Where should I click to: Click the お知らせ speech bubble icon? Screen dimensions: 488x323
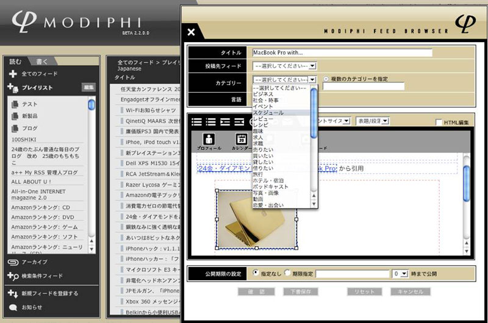(x=13, y=307)
